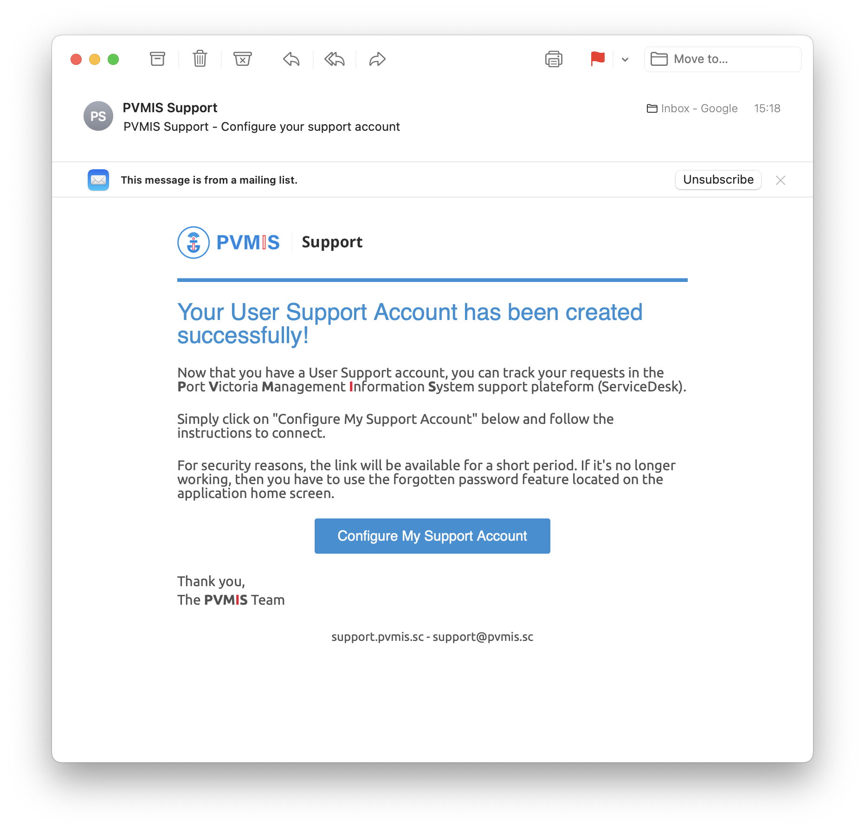Viewport: 865px width, 831px height.
Task: Toggle the red flag on message
Action: [x=597, y=59]
